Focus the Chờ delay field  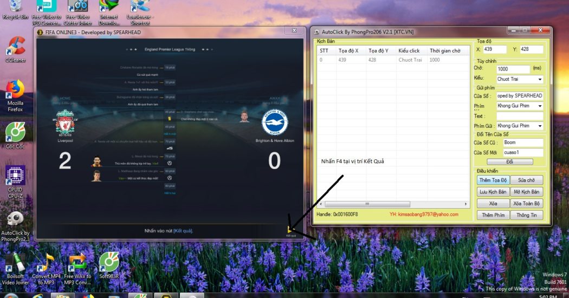[x=513, y=69]
